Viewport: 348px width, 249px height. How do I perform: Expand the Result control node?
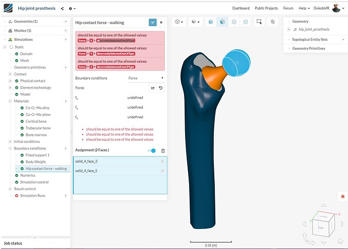pos(10,189)
